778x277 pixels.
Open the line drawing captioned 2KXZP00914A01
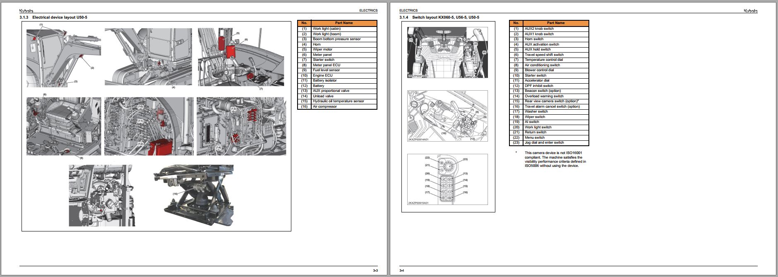tap(447, 116)
